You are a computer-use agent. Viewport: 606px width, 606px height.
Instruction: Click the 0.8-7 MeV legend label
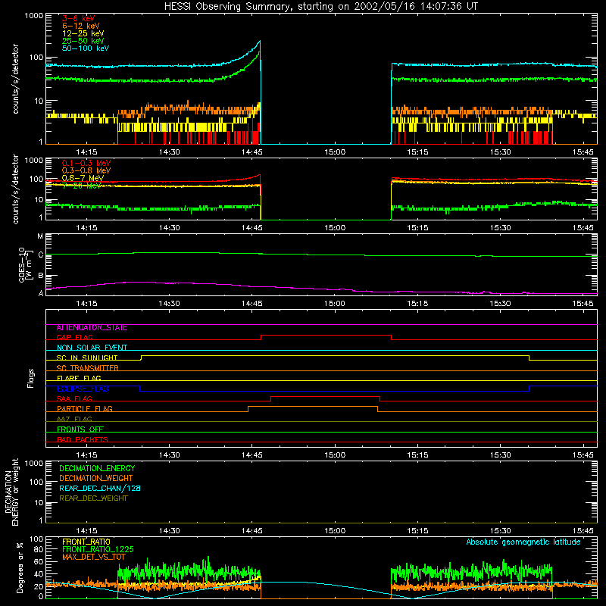[83, 178]
